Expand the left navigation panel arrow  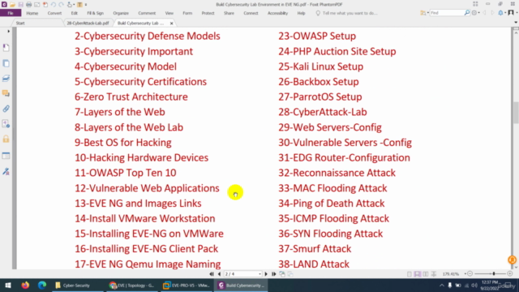point(8,32)
